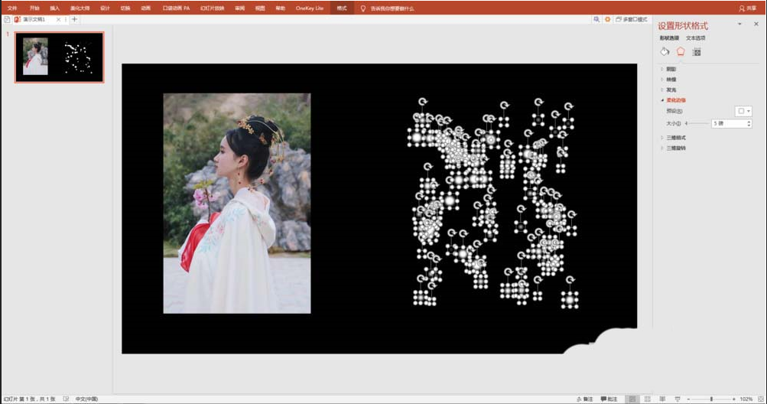Switch to Reading view icon
Image resolution: width=767 pixels, height=404 pixels.
[663, 399]
